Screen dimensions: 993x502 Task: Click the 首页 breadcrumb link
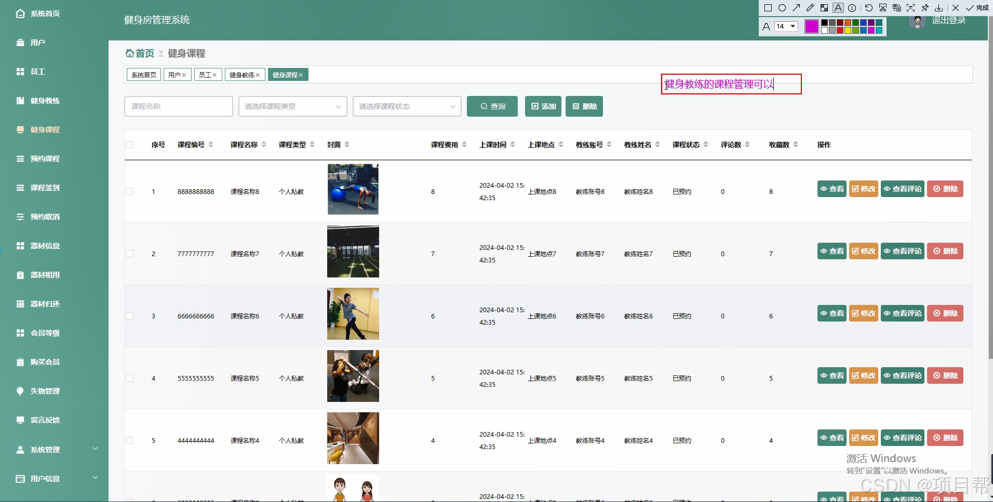140,53
